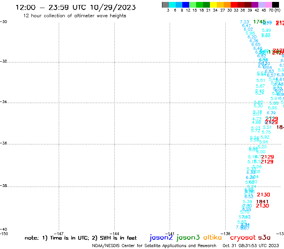Screen dimensions: 284x249
Task: Click the chart title '12:00 – 23:59 UTC 10/29/2023'
Action: 76,7
